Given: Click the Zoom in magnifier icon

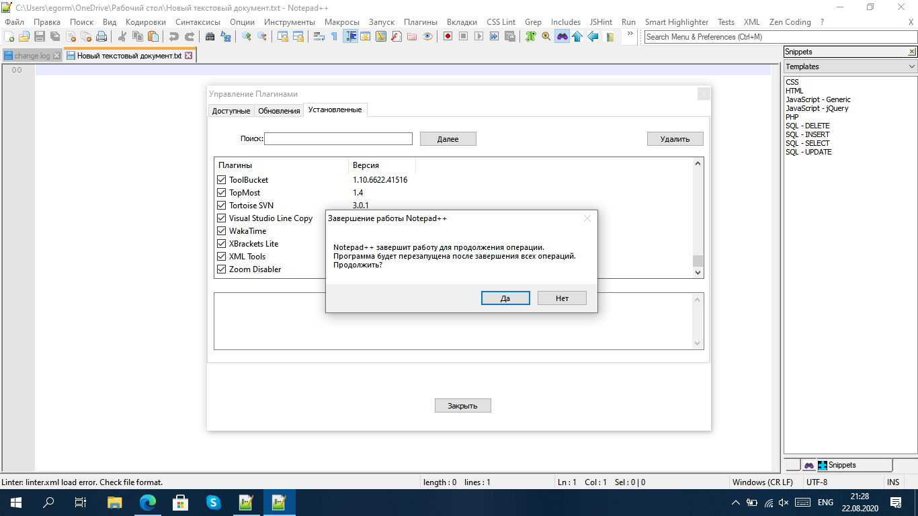Looking at the screenshot, I should click(247, 36).
